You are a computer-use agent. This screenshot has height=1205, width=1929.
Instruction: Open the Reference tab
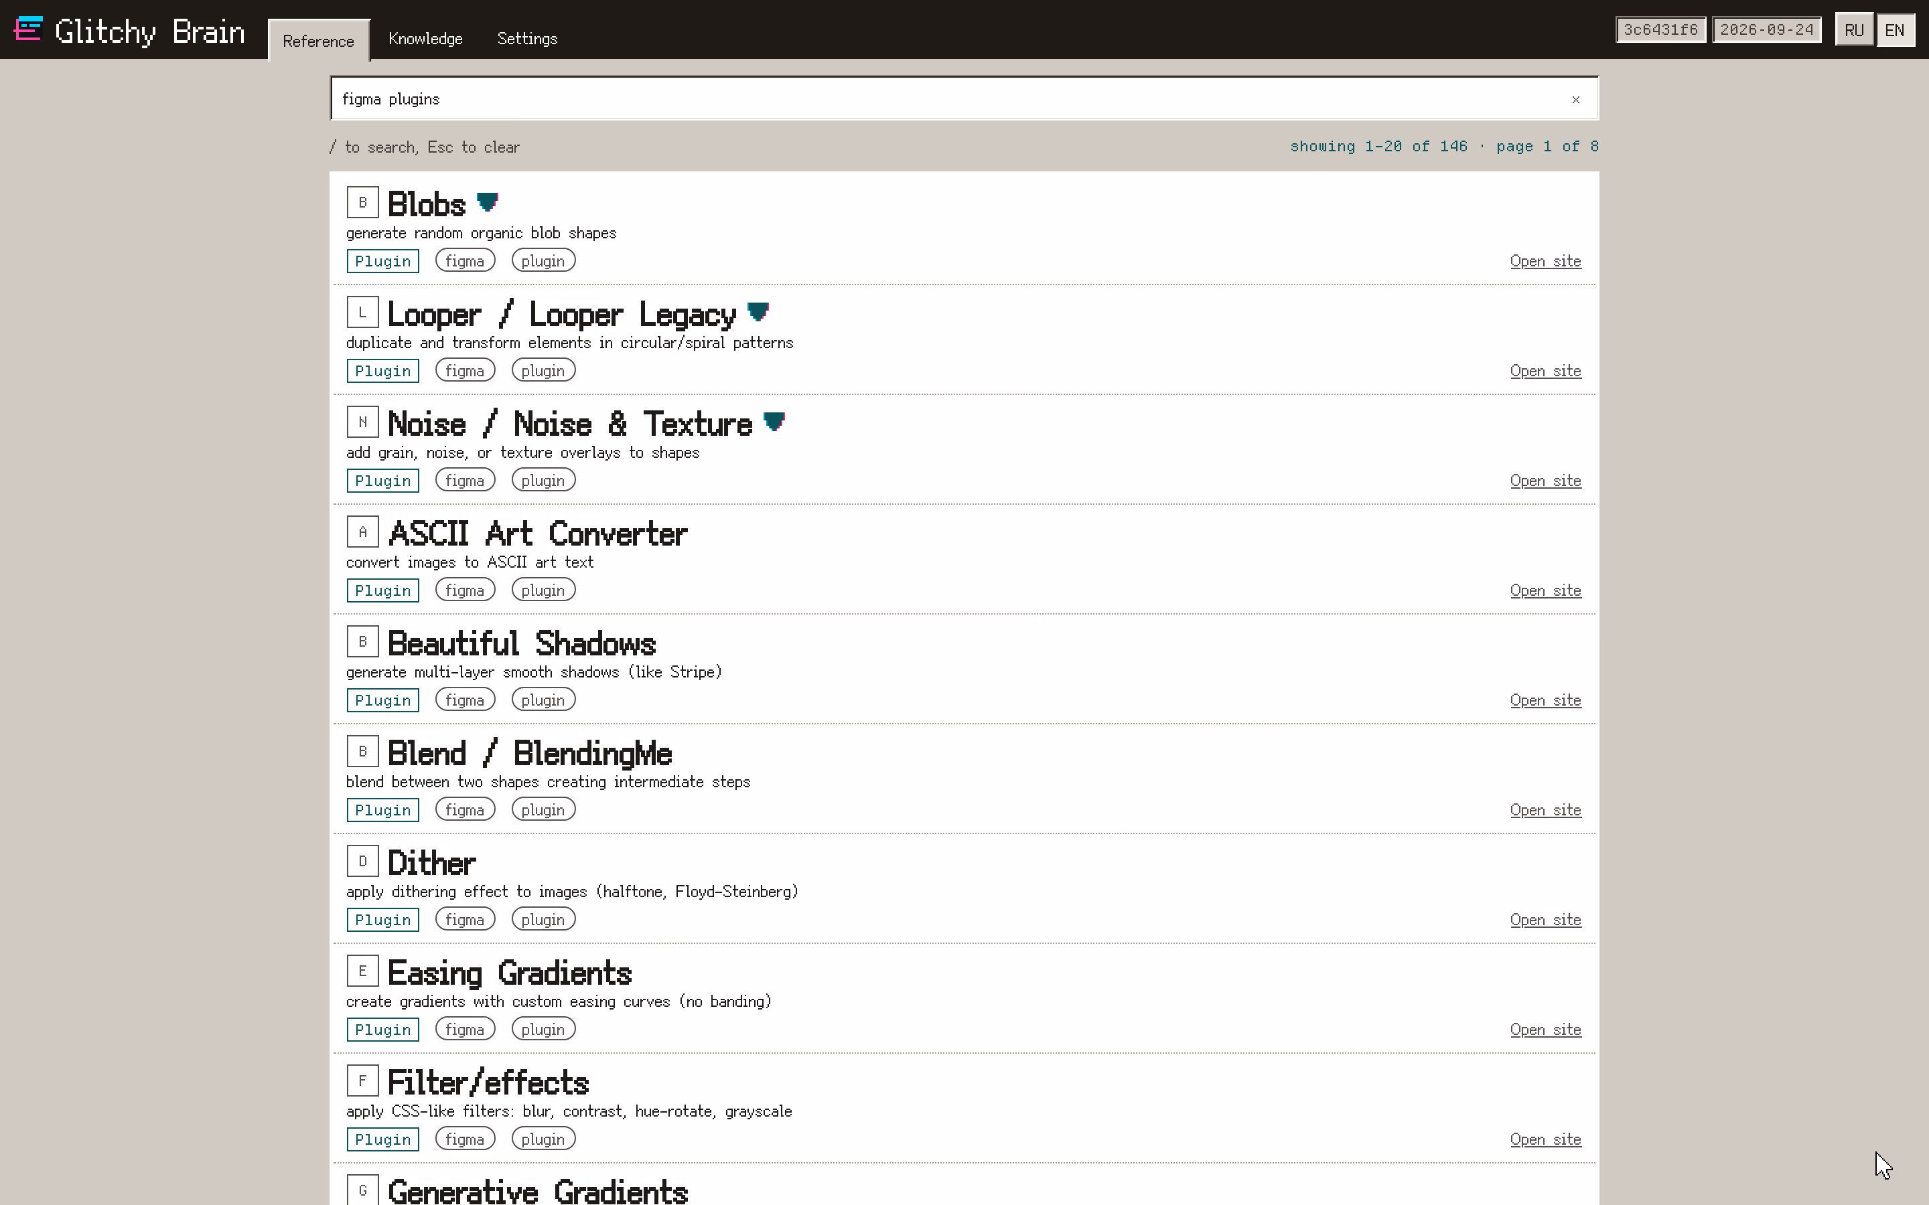tap(318, 40)
